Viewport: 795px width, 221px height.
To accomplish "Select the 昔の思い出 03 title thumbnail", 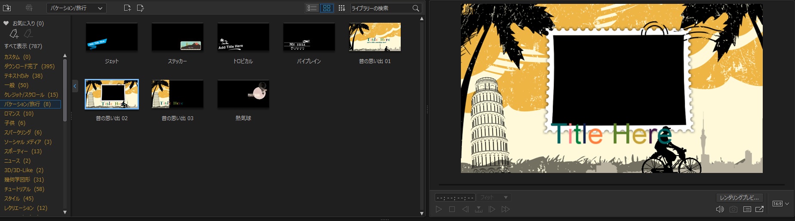I will click(x=178, y=94).
